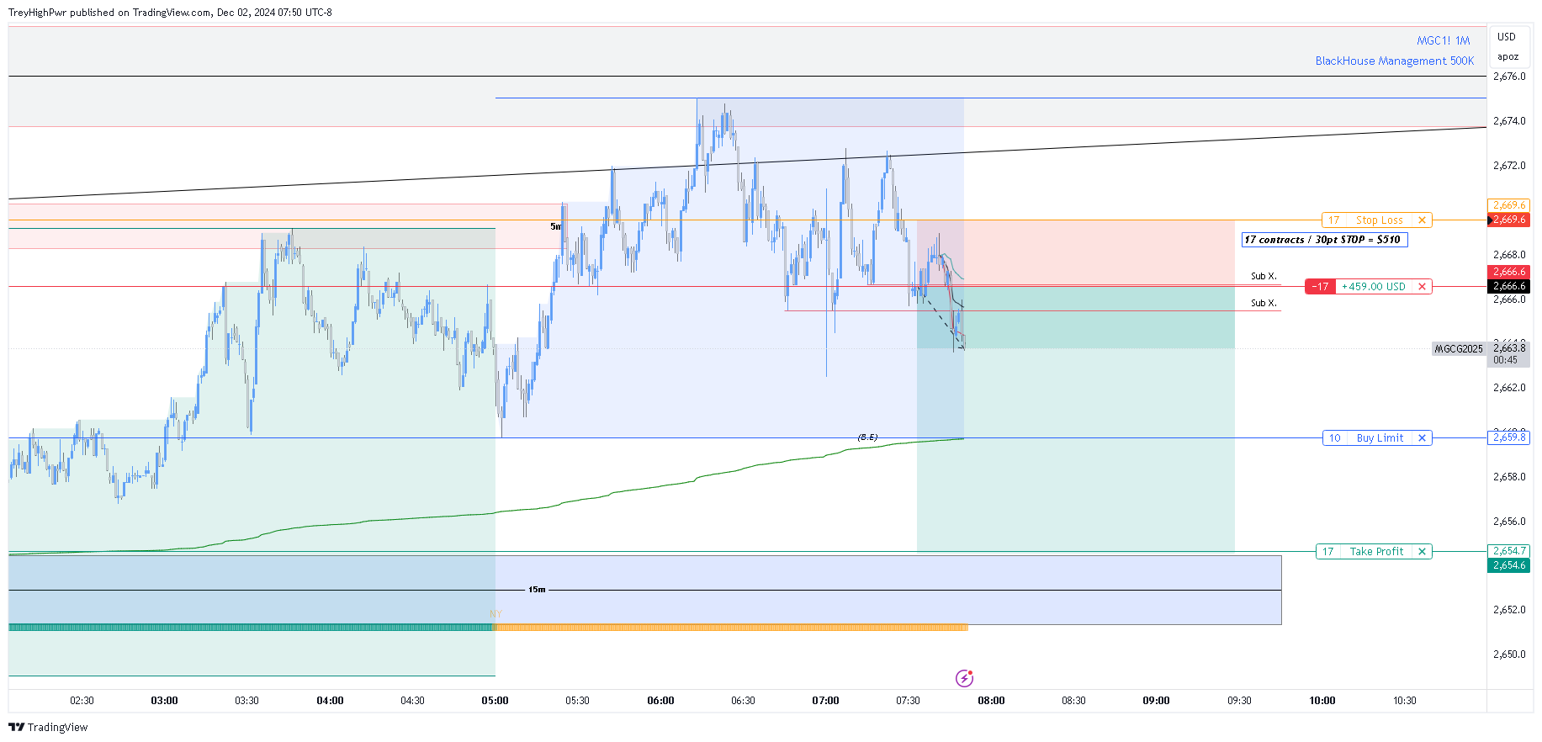This screenshot has width=1542, height=742.
Task: Select the Buy Limit order label
Action: coord(1380,438)
